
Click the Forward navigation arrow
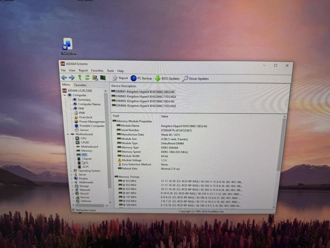[71, 78]
